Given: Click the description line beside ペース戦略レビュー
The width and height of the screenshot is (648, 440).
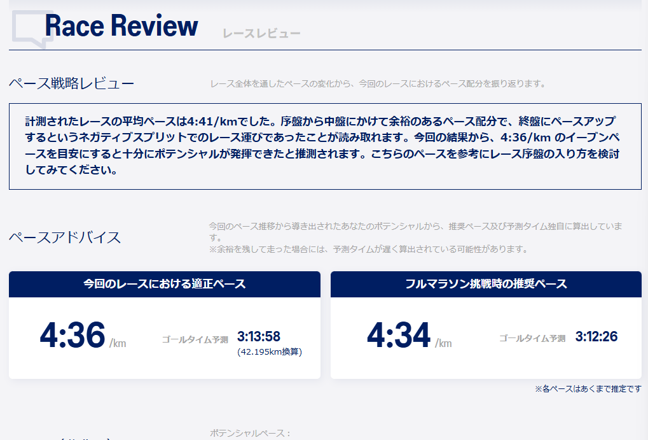Looking at the screenshot, I should click(377, 84).
